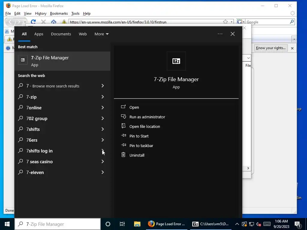The width and height of the screenshot is (307, 230).
Task: Click the Run as administrator shield icon
Action: click(x=123, y=116)
